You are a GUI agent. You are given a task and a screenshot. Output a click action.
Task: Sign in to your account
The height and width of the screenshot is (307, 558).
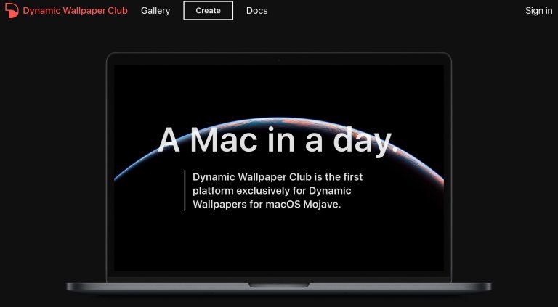[x=539, y=11]
